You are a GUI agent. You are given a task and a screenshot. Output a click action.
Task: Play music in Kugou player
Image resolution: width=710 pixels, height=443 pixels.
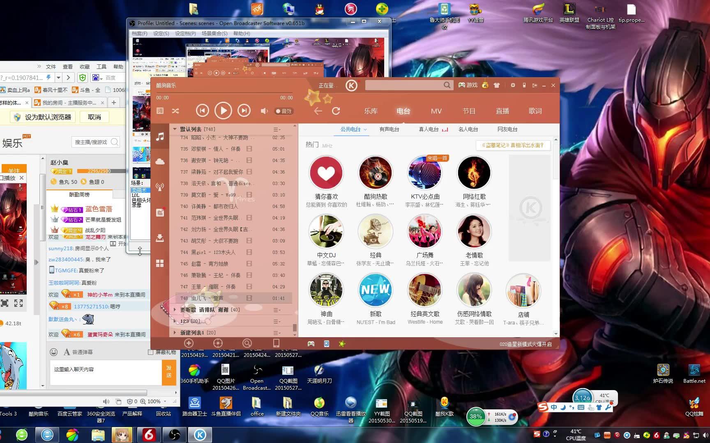click(x=223, y=111)
